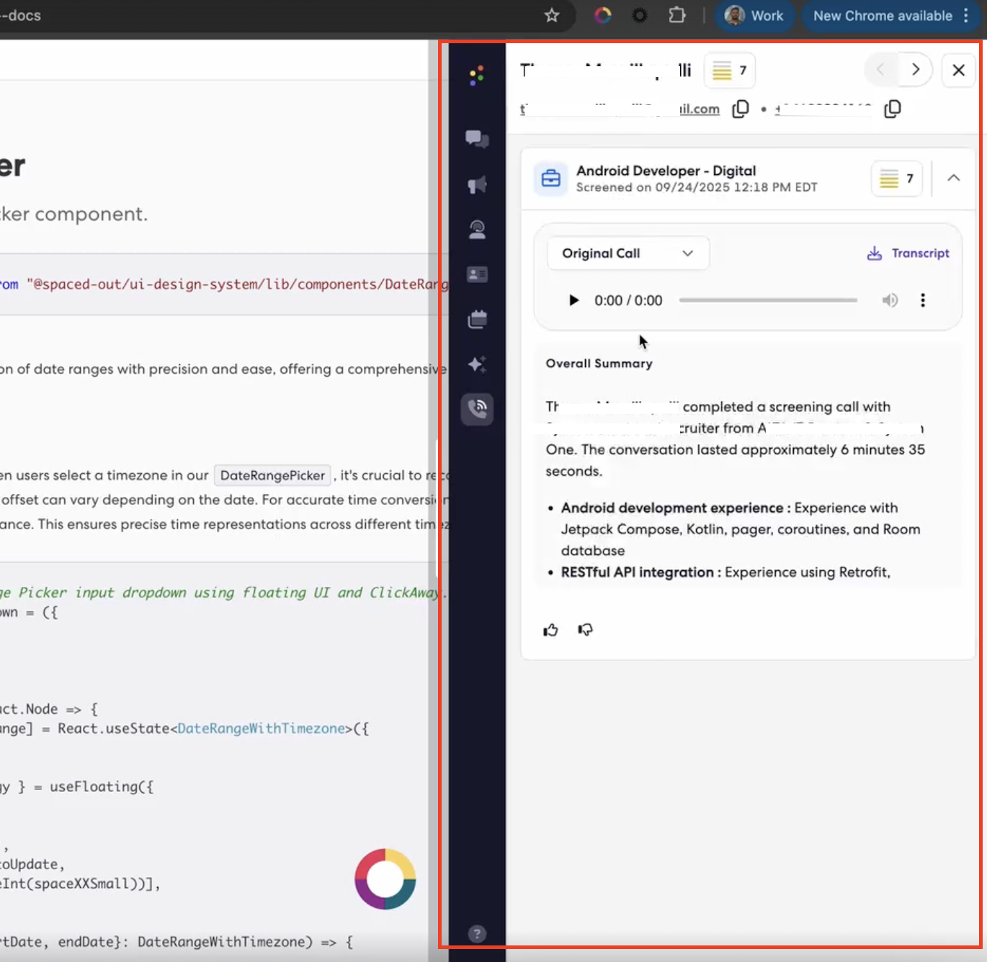Screen dimensions: 987x962
Task: Download the call Transcript
Action: [908, 253]
